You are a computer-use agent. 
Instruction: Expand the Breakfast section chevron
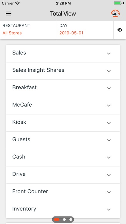tap(109, 88)
